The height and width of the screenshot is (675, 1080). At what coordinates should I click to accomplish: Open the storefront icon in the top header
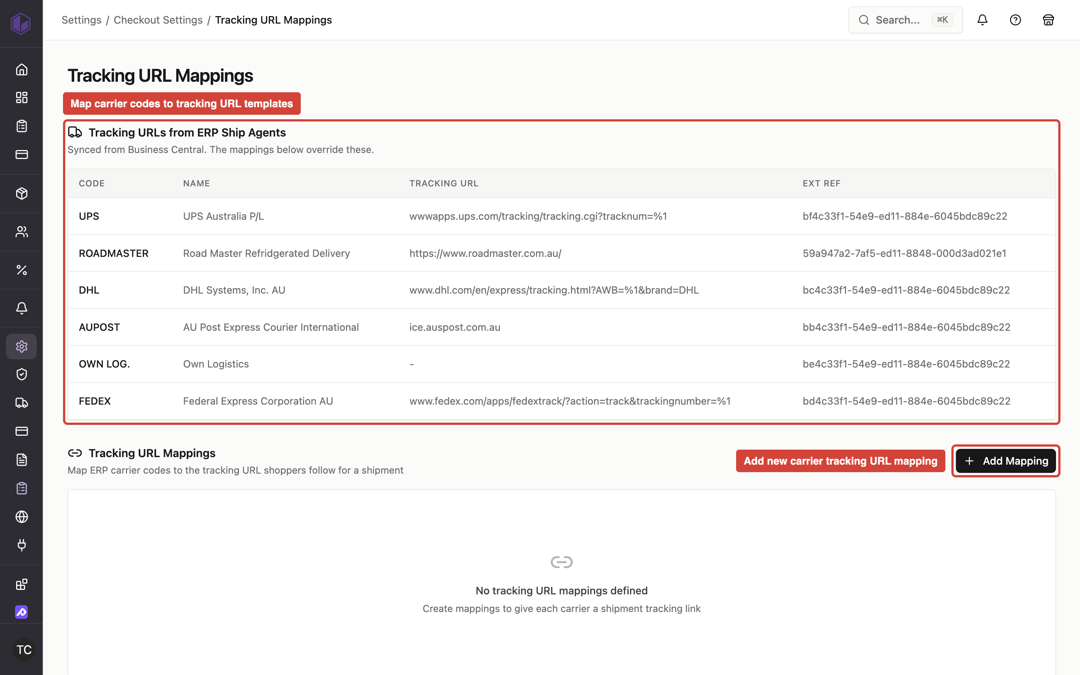(x=1048, y=20)
